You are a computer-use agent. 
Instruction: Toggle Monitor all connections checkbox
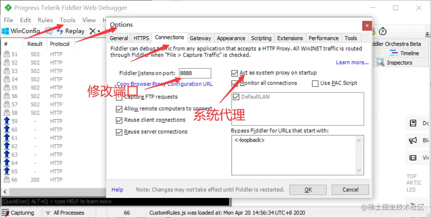click(235, 83)
